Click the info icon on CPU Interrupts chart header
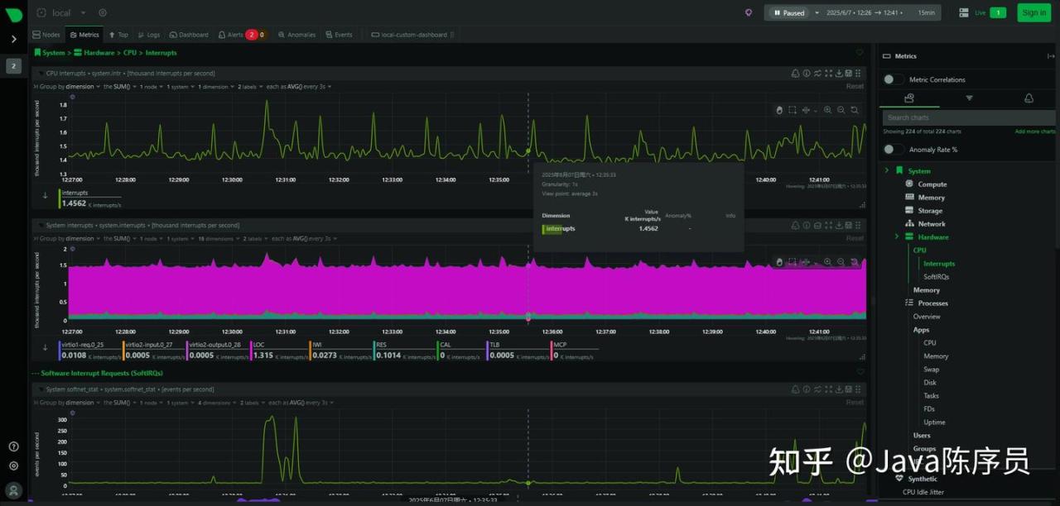The image size is (1060, 506). click(807, 74)
